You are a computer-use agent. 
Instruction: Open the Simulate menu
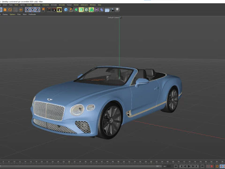[62, 5]
